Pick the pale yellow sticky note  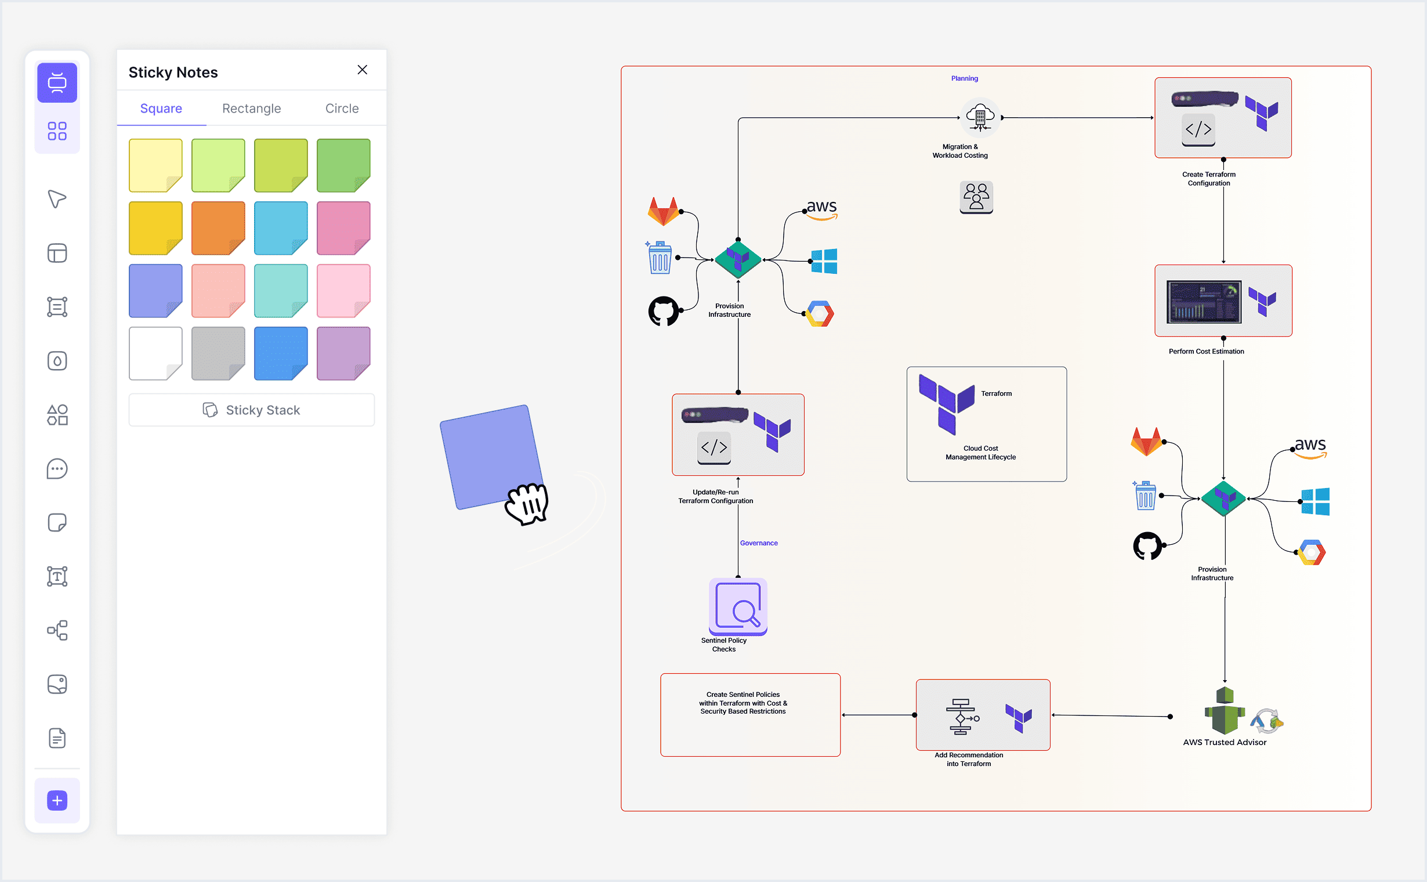pos(155,166)
